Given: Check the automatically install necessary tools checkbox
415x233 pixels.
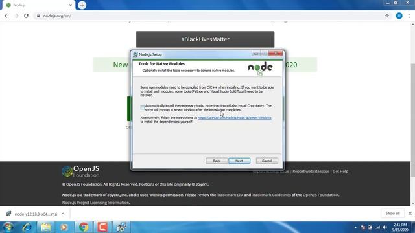Looking at the screenshot, I should [143, 108].
